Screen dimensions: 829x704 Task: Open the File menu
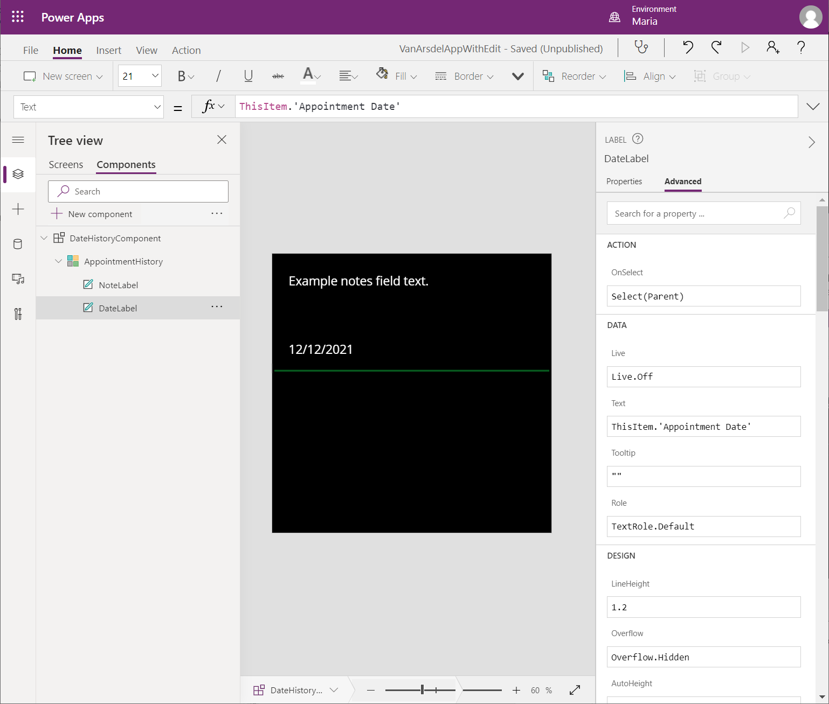[x=31, y=50]
